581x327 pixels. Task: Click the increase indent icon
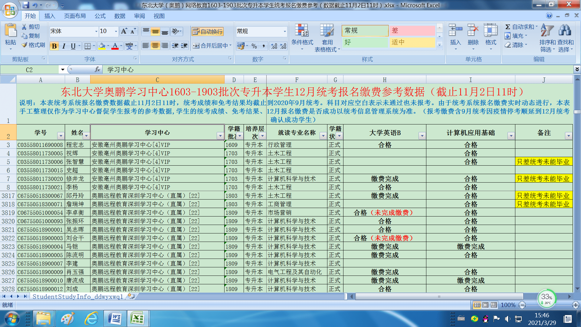184,46
